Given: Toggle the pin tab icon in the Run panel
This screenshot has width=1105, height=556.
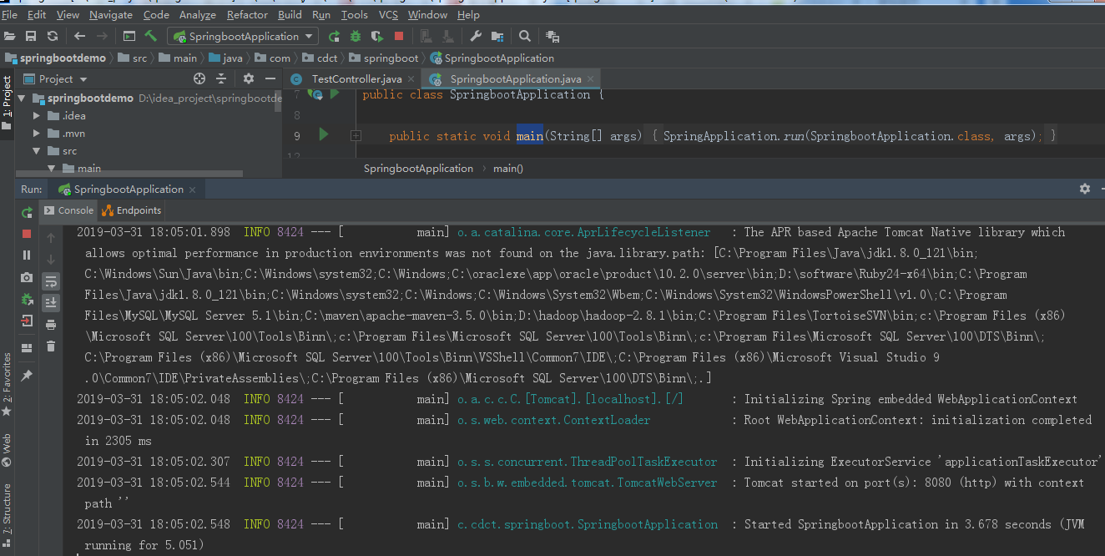Looking at the screenshot, I should 27,376.
